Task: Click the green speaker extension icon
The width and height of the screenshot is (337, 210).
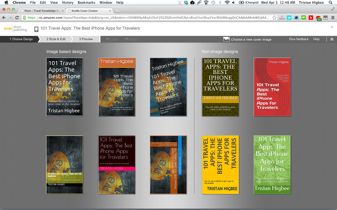Action: [304, 18]
